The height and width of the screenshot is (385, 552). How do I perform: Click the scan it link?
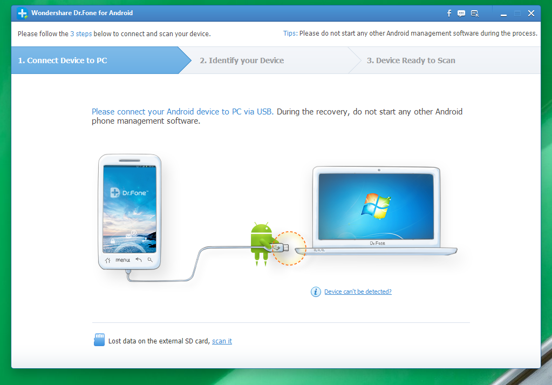222,341
